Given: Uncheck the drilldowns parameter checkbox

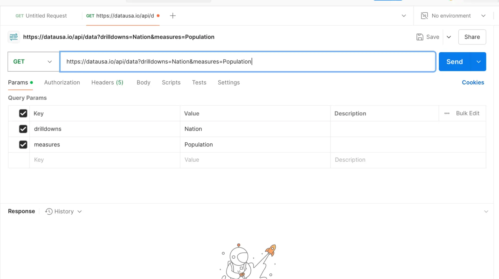Looking at the screenshot, I should (x=23, y=129).
